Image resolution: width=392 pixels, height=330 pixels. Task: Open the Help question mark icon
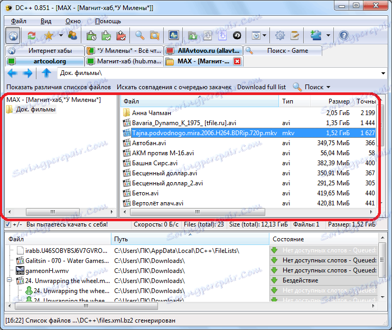[x=344, y=36]
